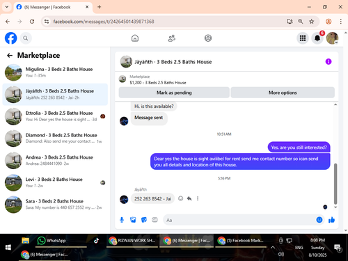Open the Facebook search magnifier

click(x=26, y=38)
